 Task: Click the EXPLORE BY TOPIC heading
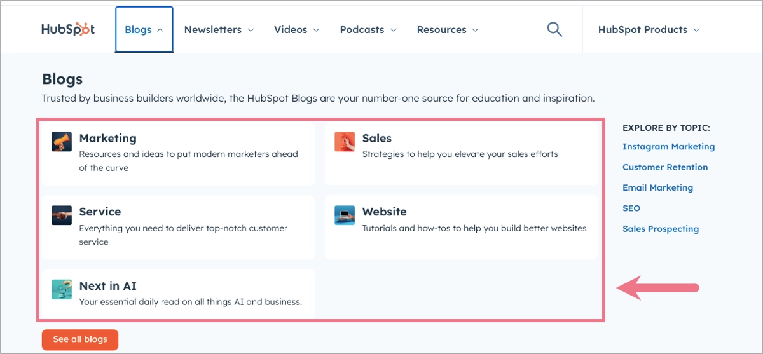tap(666, 128)
